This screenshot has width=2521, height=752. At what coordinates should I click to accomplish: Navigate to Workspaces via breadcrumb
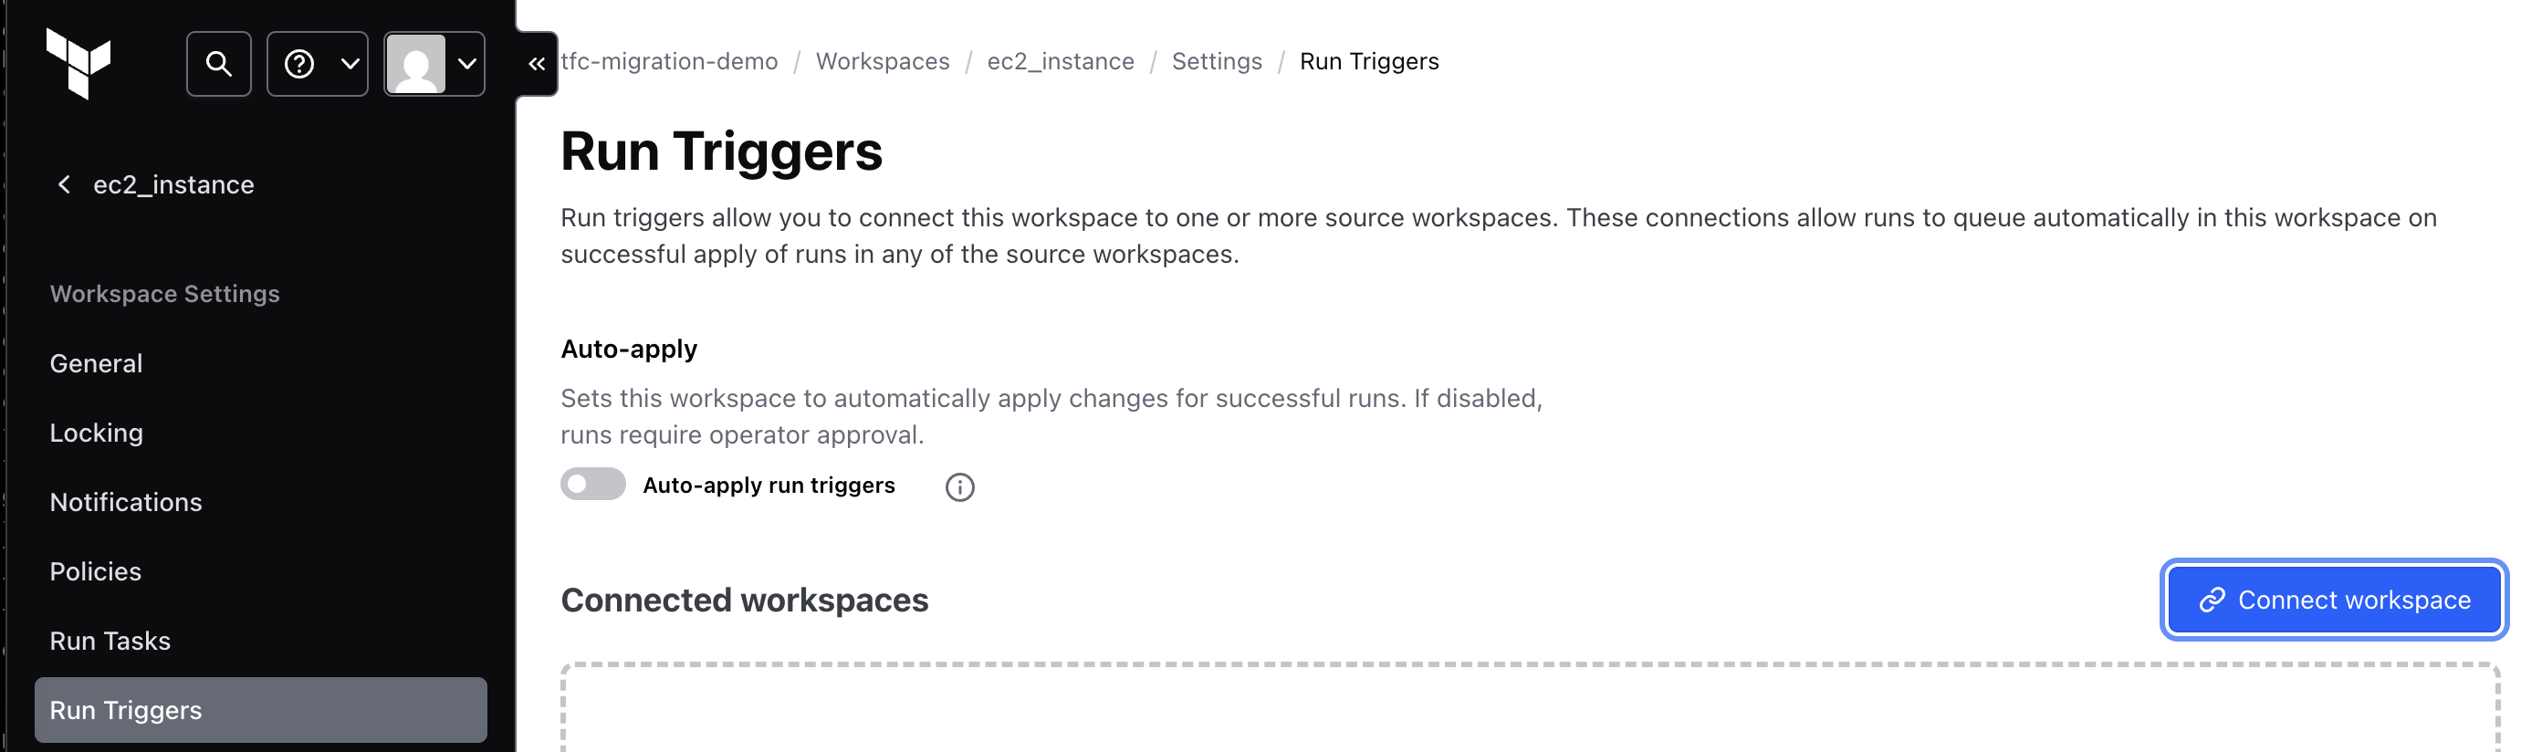pos(882,60)
